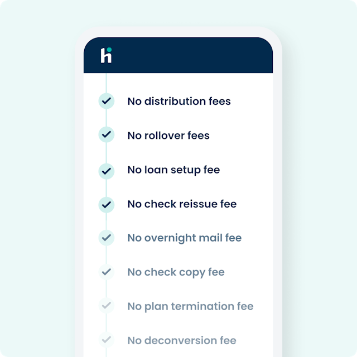Tap the No deconversion fee label
357x357 pixels.
tap(182, 340)
